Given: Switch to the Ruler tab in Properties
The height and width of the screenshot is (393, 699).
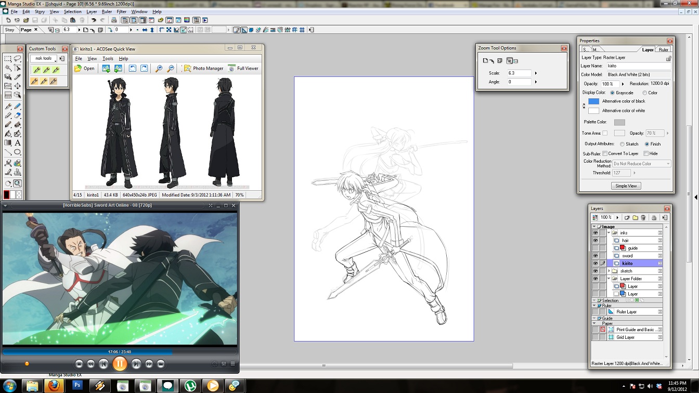Looking at the screenshot, I should click(664, 50).
